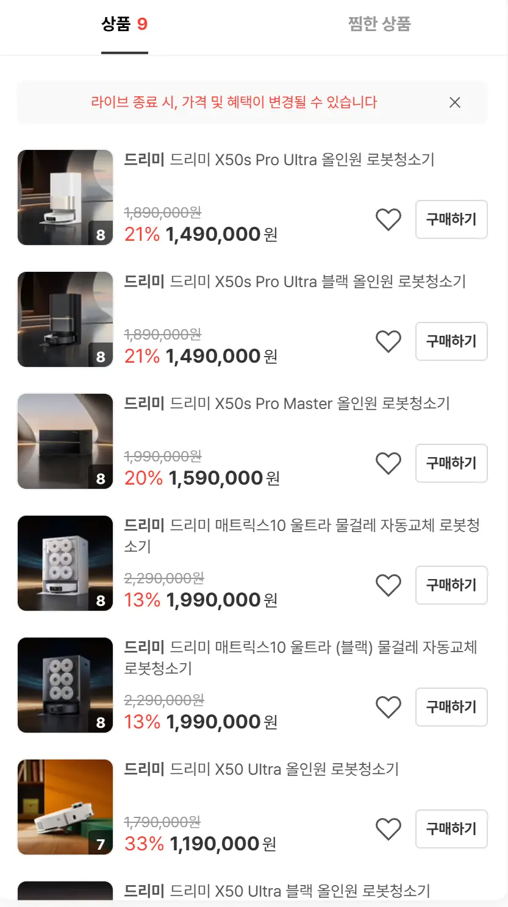The height and width of the screenshot is (907, 508).
Task: Click heart beside X50 Ultra 올인원
Action: pos(388,829)
